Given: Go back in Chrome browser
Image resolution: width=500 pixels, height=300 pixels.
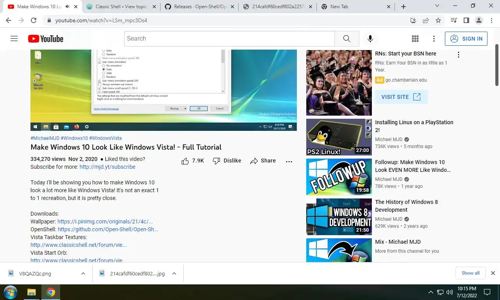Looking at the screenshot, I should [9, 20].
